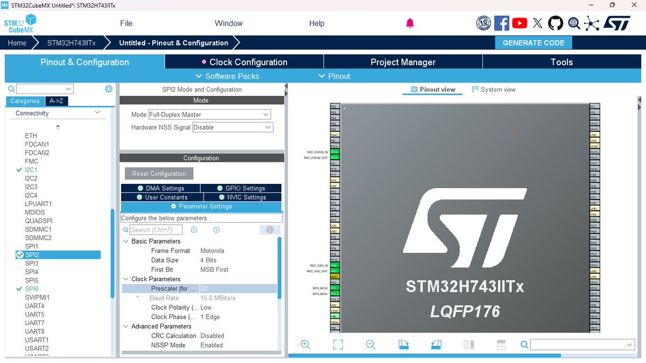Open the pin search dropdown below chip

pyautogui.click(x=630, y=345)
